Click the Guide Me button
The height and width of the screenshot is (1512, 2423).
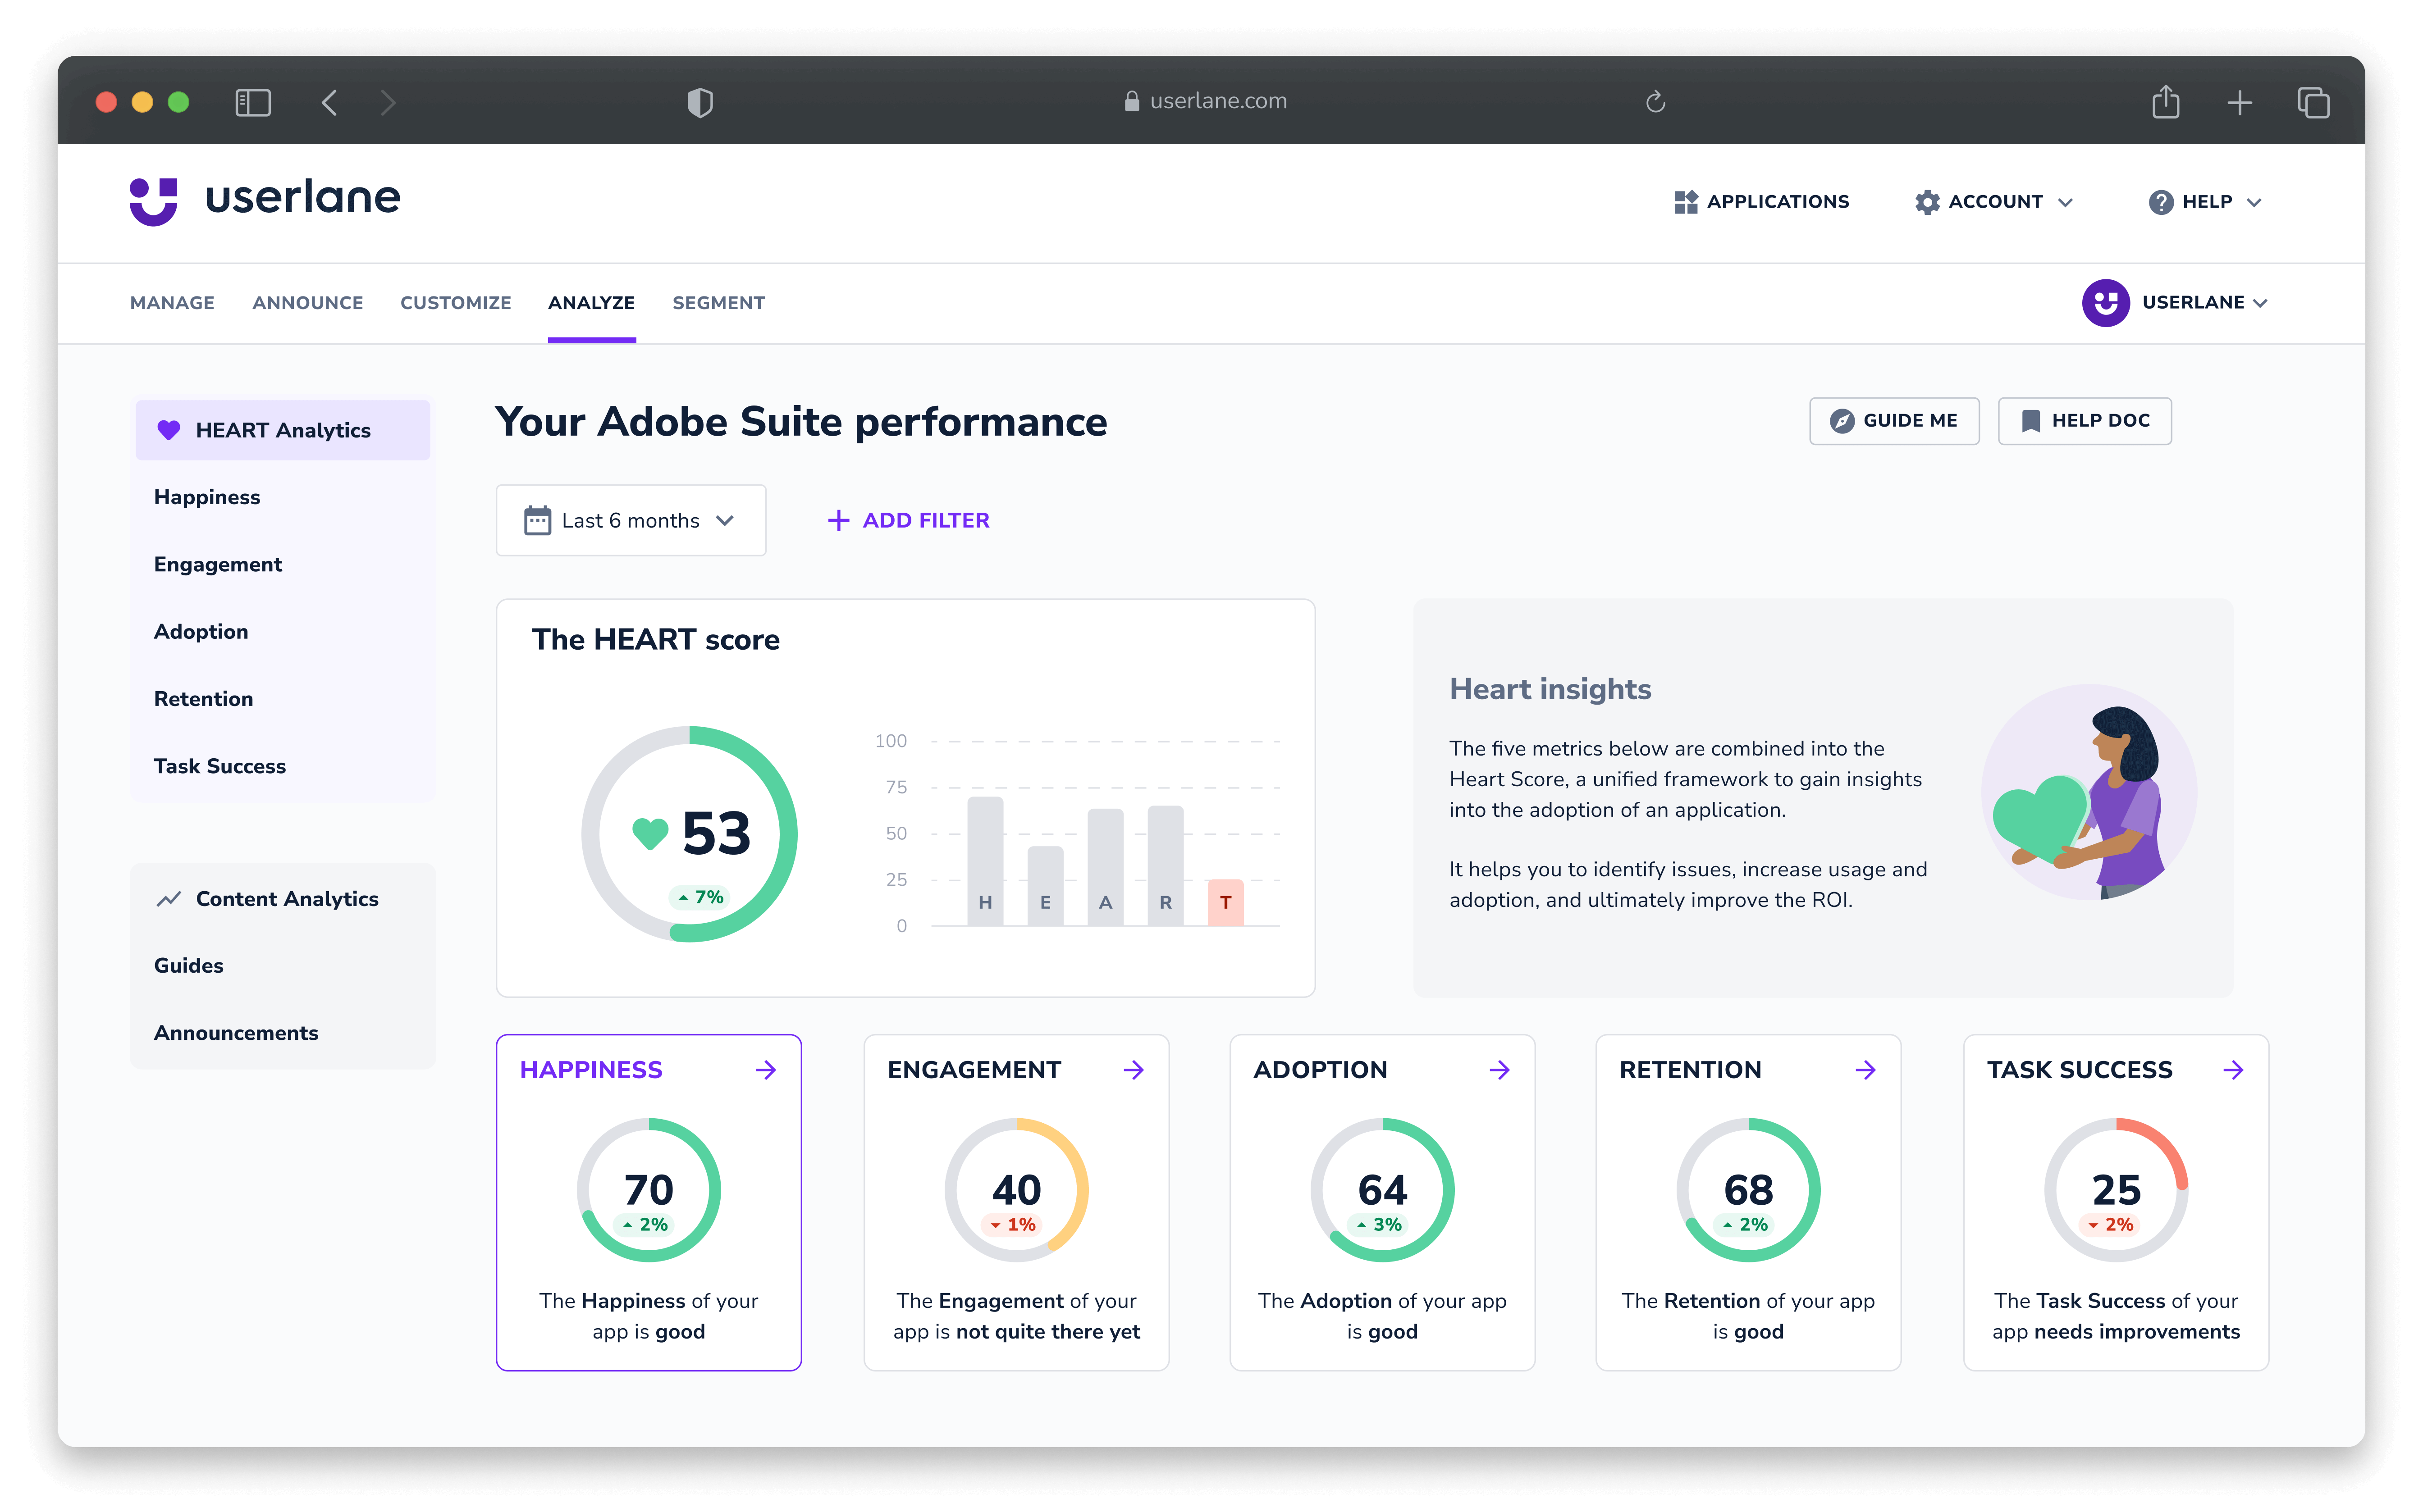point(1894,420)
